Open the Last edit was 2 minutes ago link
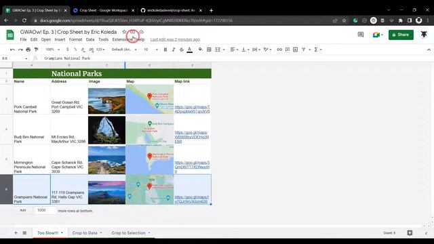434x244 pixels. (x=175, y=39)
